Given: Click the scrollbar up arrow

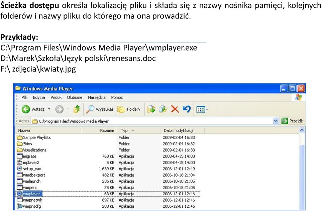Looking at the screenshot, I should point(302,130).
